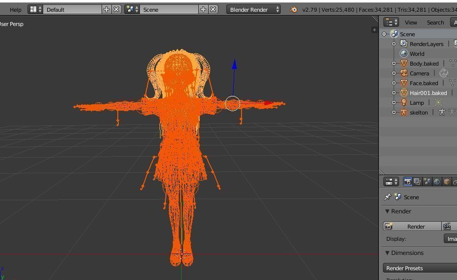
Task: Add a new scene
Action: coord(203,10)
